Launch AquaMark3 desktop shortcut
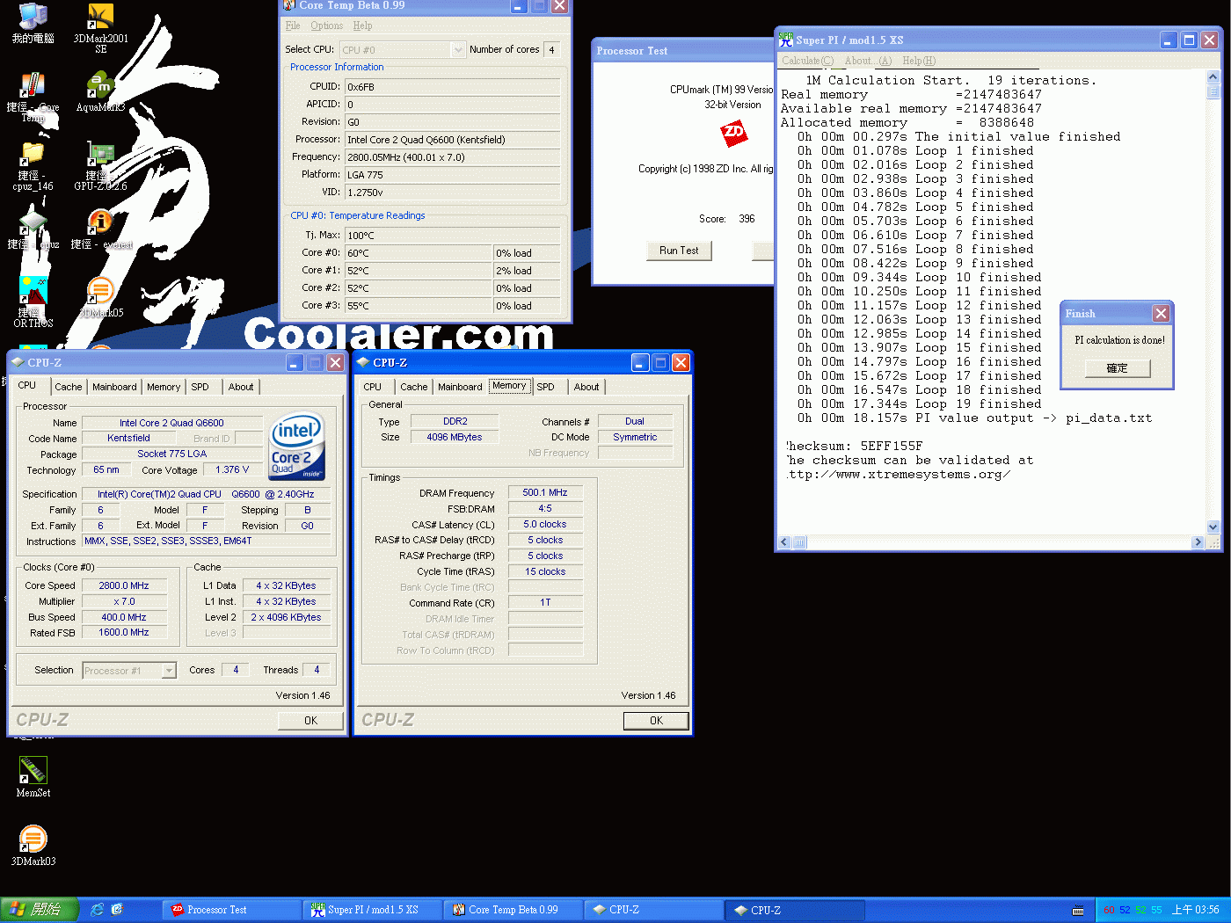Image resolution: width=1231 pixels, height=923 pixels. (x=100, y=92)
